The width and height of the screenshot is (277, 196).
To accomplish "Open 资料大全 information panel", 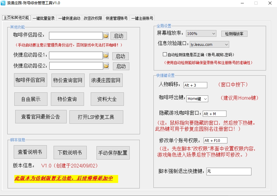I will point(107,99).
